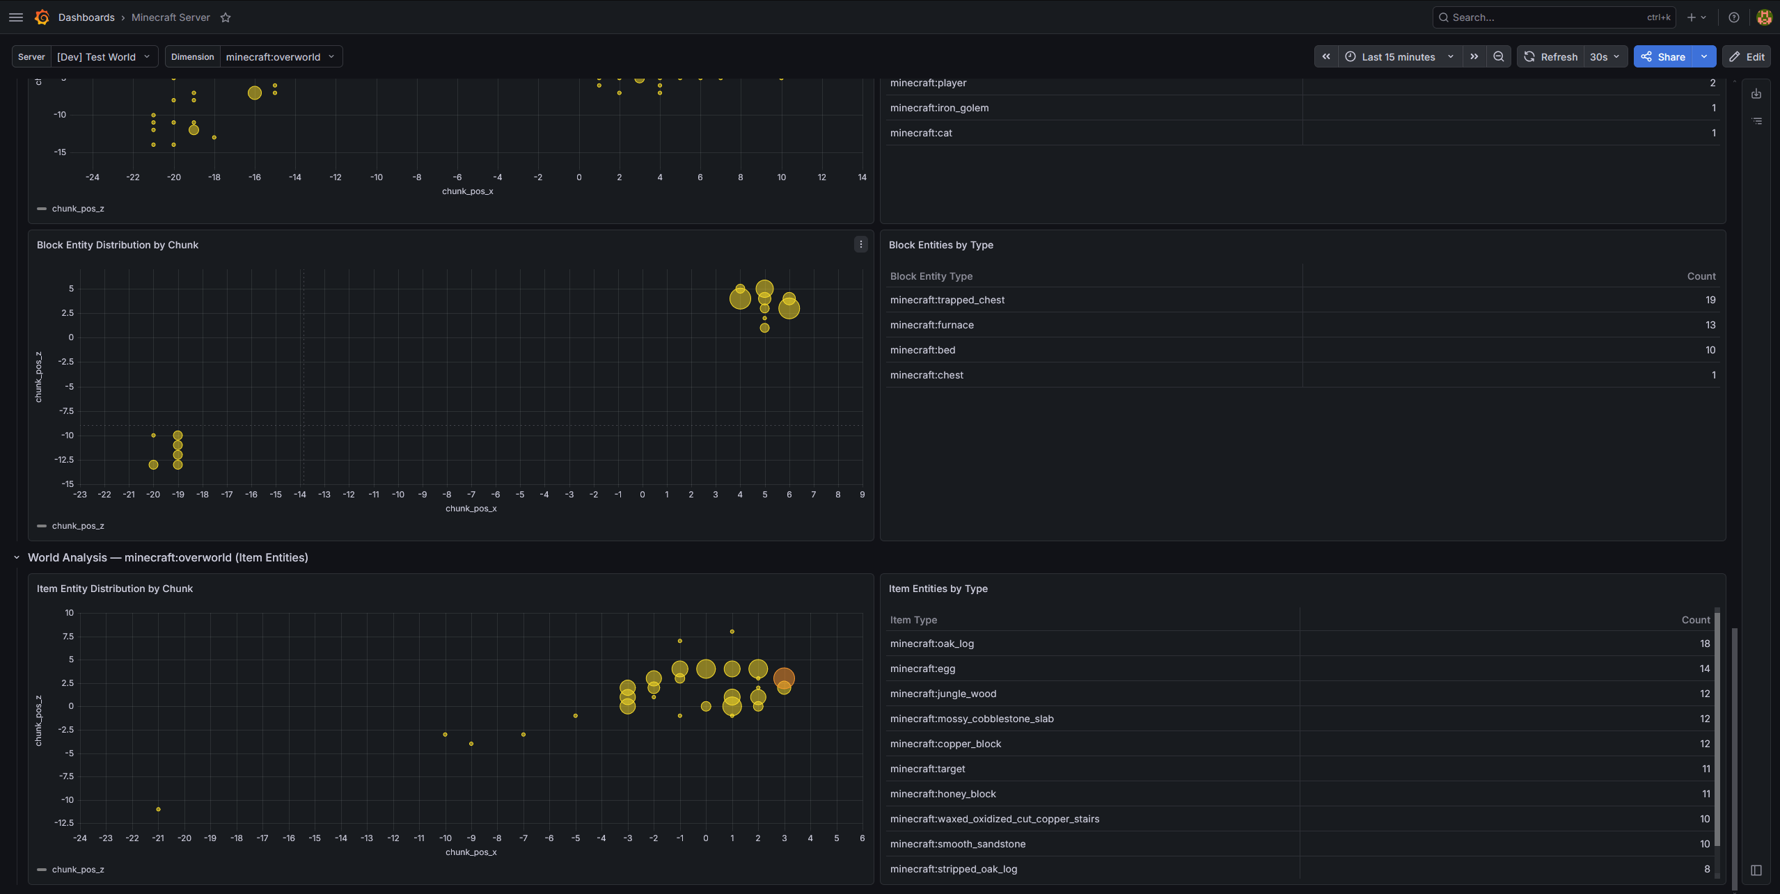This screenshot has height=894, width=1780.
Task: Click the Item Entity Distribution by Chunk title
Action: click(115, 589)
